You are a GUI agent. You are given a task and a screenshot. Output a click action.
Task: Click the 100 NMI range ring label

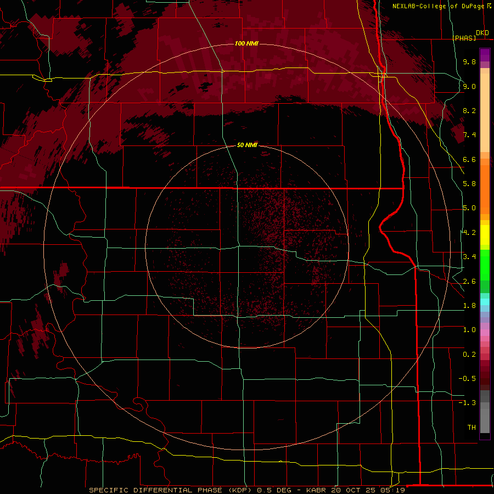click(x=246, y=43)
